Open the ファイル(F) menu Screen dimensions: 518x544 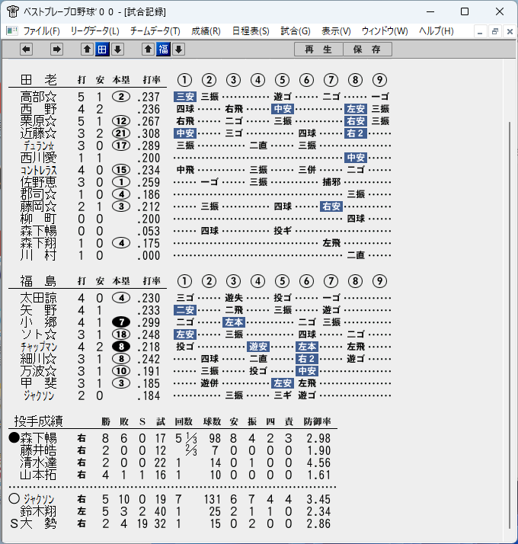[42, 31]
